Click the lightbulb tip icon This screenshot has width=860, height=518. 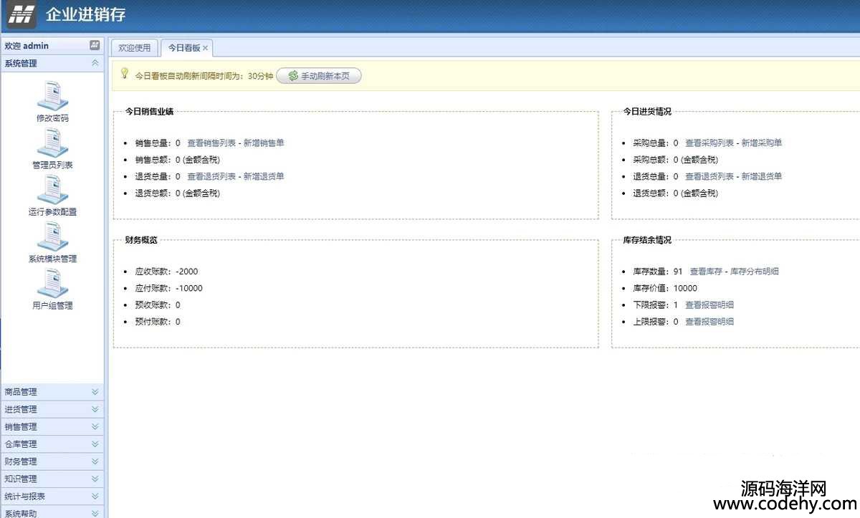point(124,74)
